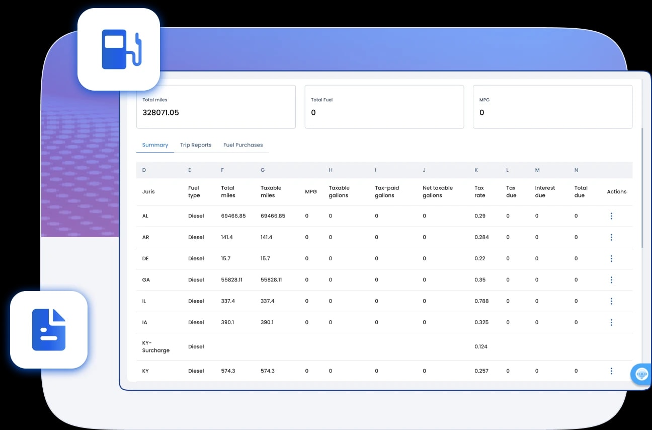Click the document report icon tile

(49, 330)
